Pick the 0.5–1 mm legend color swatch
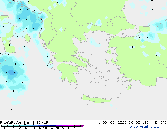The image size is (167, 129). (11, 126)
